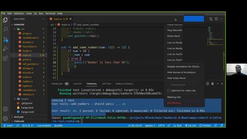Open the Extensions view icon
Image resolution: width=247 pixels, height=139 pixels.
click(5, 58)
